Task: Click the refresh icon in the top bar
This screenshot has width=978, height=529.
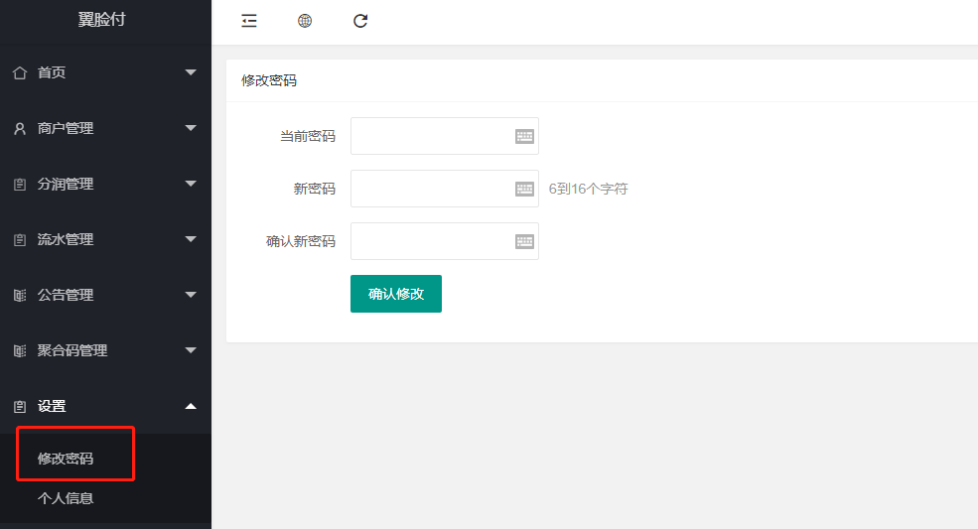Action: pyautogui.click(x=360, y=21)
